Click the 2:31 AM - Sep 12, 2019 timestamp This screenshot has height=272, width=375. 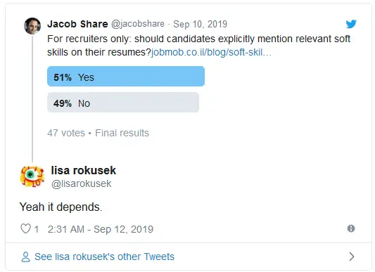tap(101, 229)
